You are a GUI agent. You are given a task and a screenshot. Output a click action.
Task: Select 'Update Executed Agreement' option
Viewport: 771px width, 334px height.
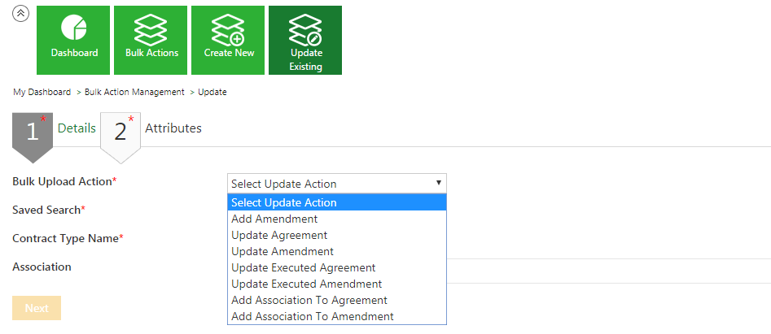point(303,267)
